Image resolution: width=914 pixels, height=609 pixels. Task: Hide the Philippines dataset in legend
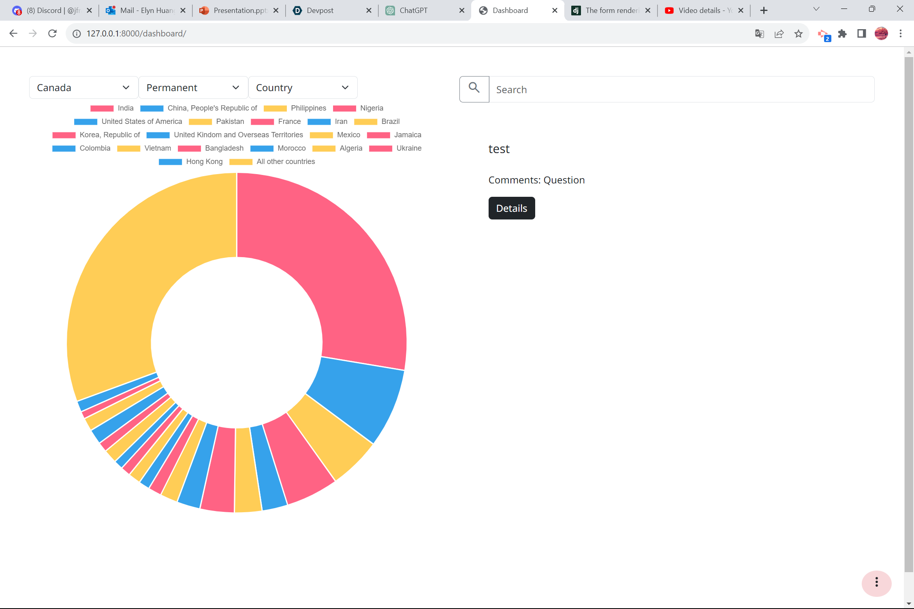click(295, 108)
